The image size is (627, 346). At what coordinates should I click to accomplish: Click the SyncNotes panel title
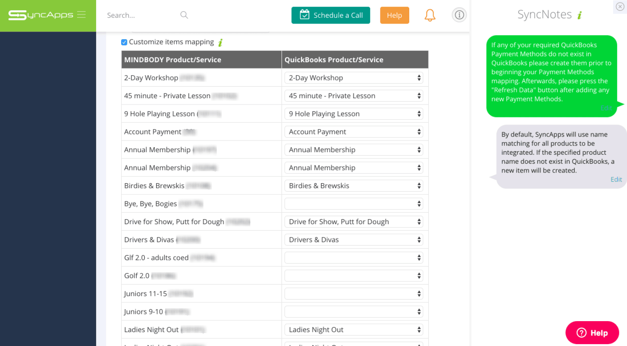click(x=544, y=15)
